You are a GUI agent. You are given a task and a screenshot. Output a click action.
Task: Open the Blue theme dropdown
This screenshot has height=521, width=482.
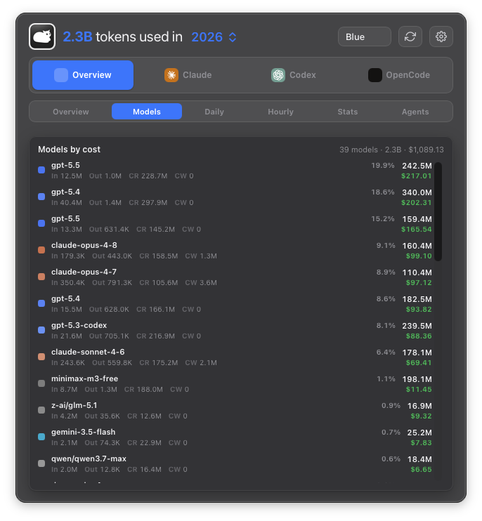point(365,37)
